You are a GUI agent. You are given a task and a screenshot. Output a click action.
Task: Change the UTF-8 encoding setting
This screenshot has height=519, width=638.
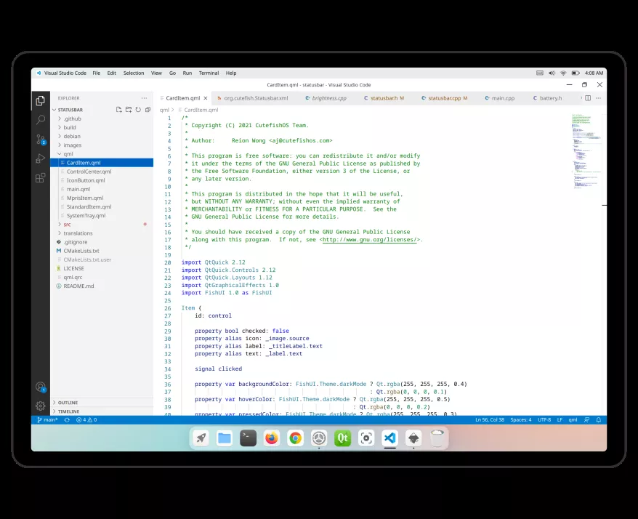[x=544, y=419]
